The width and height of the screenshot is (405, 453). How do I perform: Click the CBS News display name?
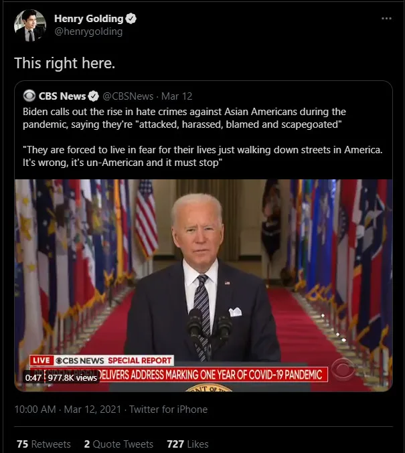62,96
